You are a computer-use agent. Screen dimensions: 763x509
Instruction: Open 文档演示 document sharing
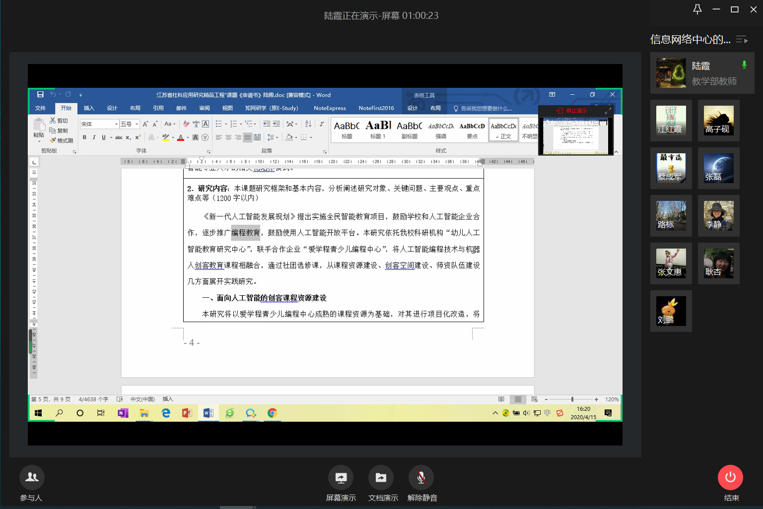pyautogui.click(x=381, y=478)
